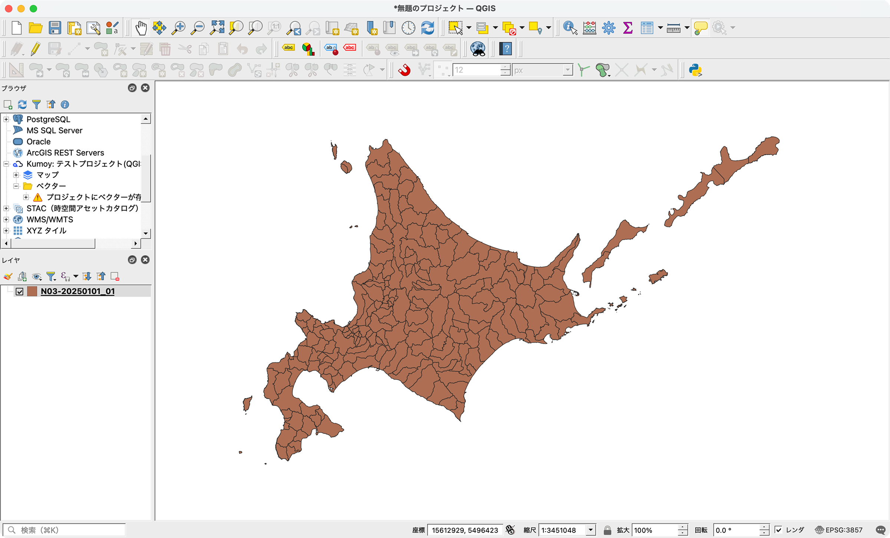890x538 pixels.
Task: Zoom to the full map extent
Action: [217, 27]
